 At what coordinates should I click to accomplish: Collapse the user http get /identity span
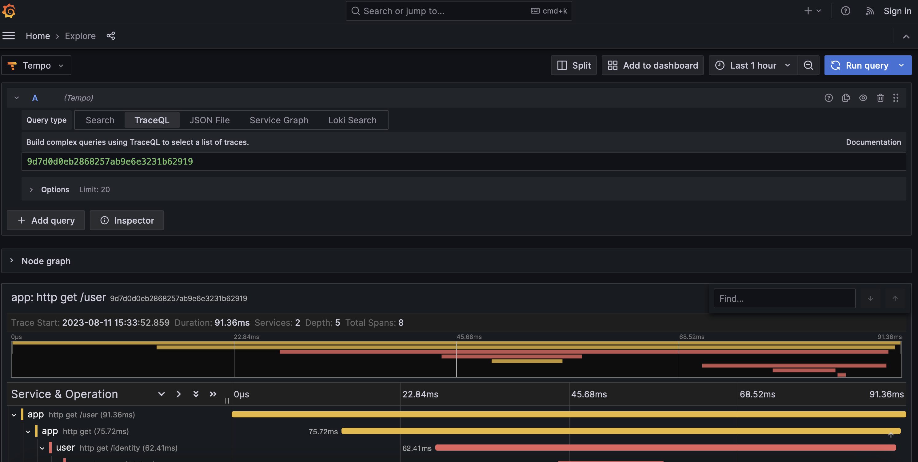[42, 448]
